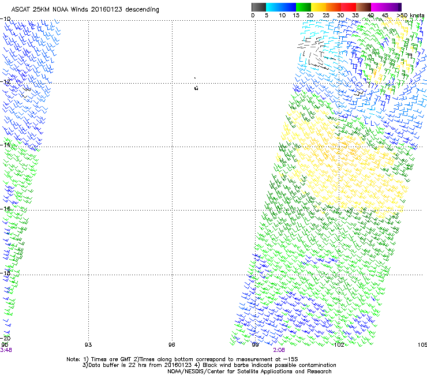Click the blue 10-15 knots legend swatch
The width and height of the screenshot is (427, 375).
point(289,7)
